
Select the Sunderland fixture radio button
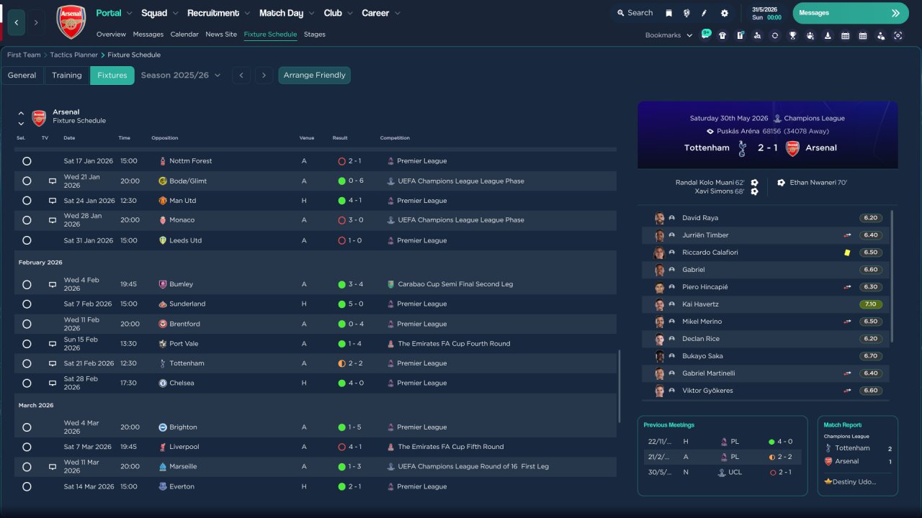(27, 304)
